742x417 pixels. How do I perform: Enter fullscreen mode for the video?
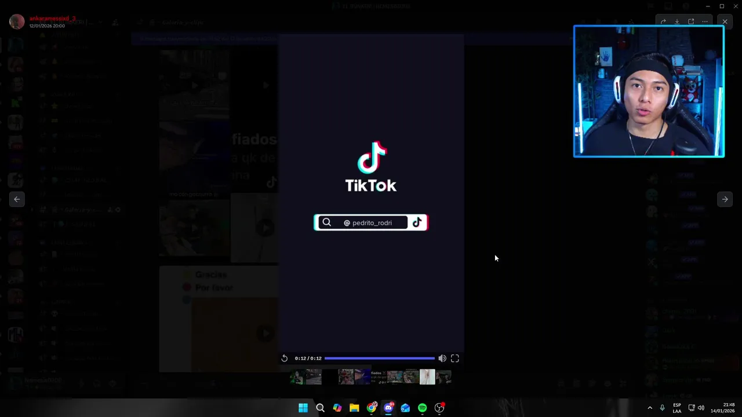click(x=455, y=359)
